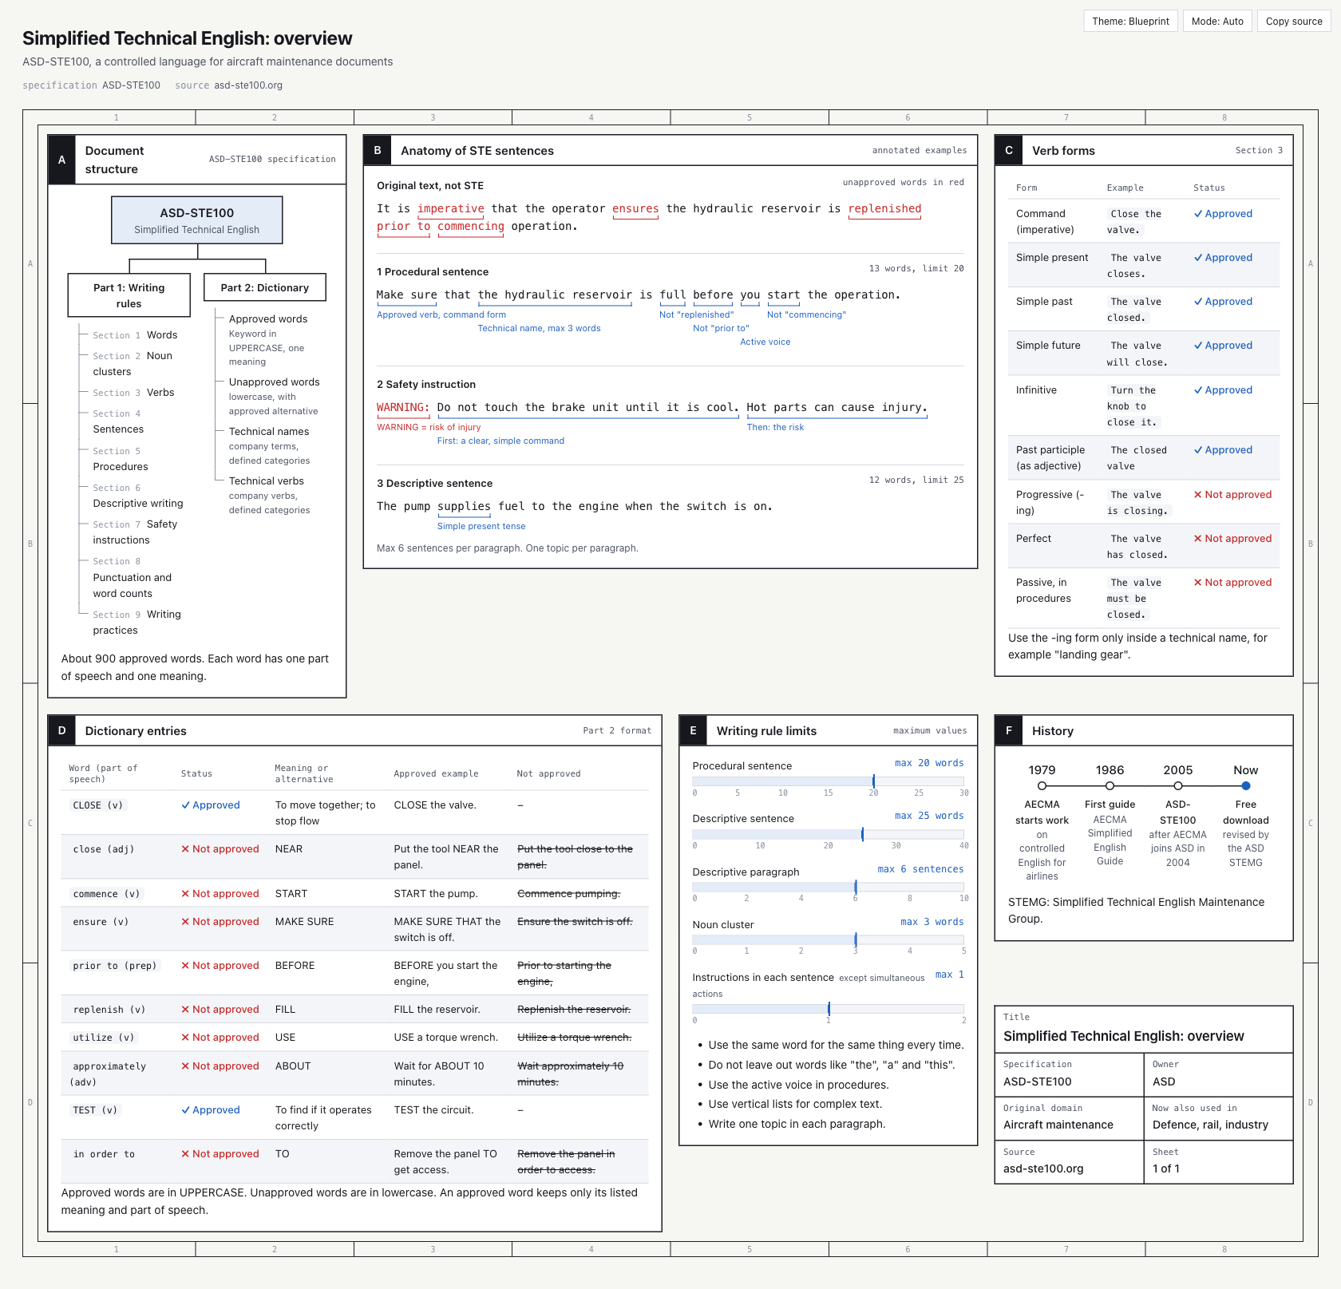Click the 'Active voice' annotation
Screen dimensions: 1341x1289
pyautogui.click(x=765, y=342)
